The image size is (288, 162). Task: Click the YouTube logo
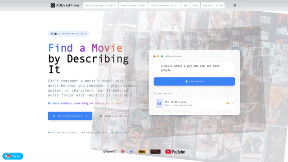click(175, 152)
